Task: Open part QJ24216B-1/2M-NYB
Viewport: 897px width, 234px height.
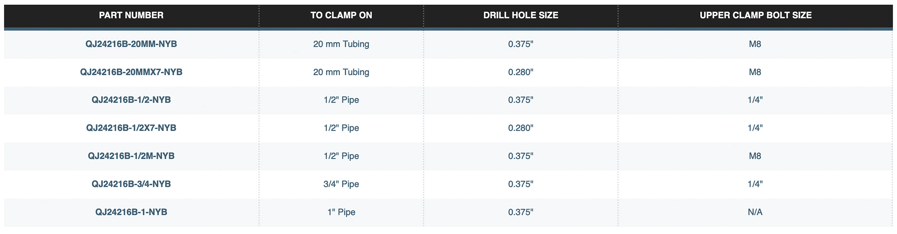Action: (131, 156)
